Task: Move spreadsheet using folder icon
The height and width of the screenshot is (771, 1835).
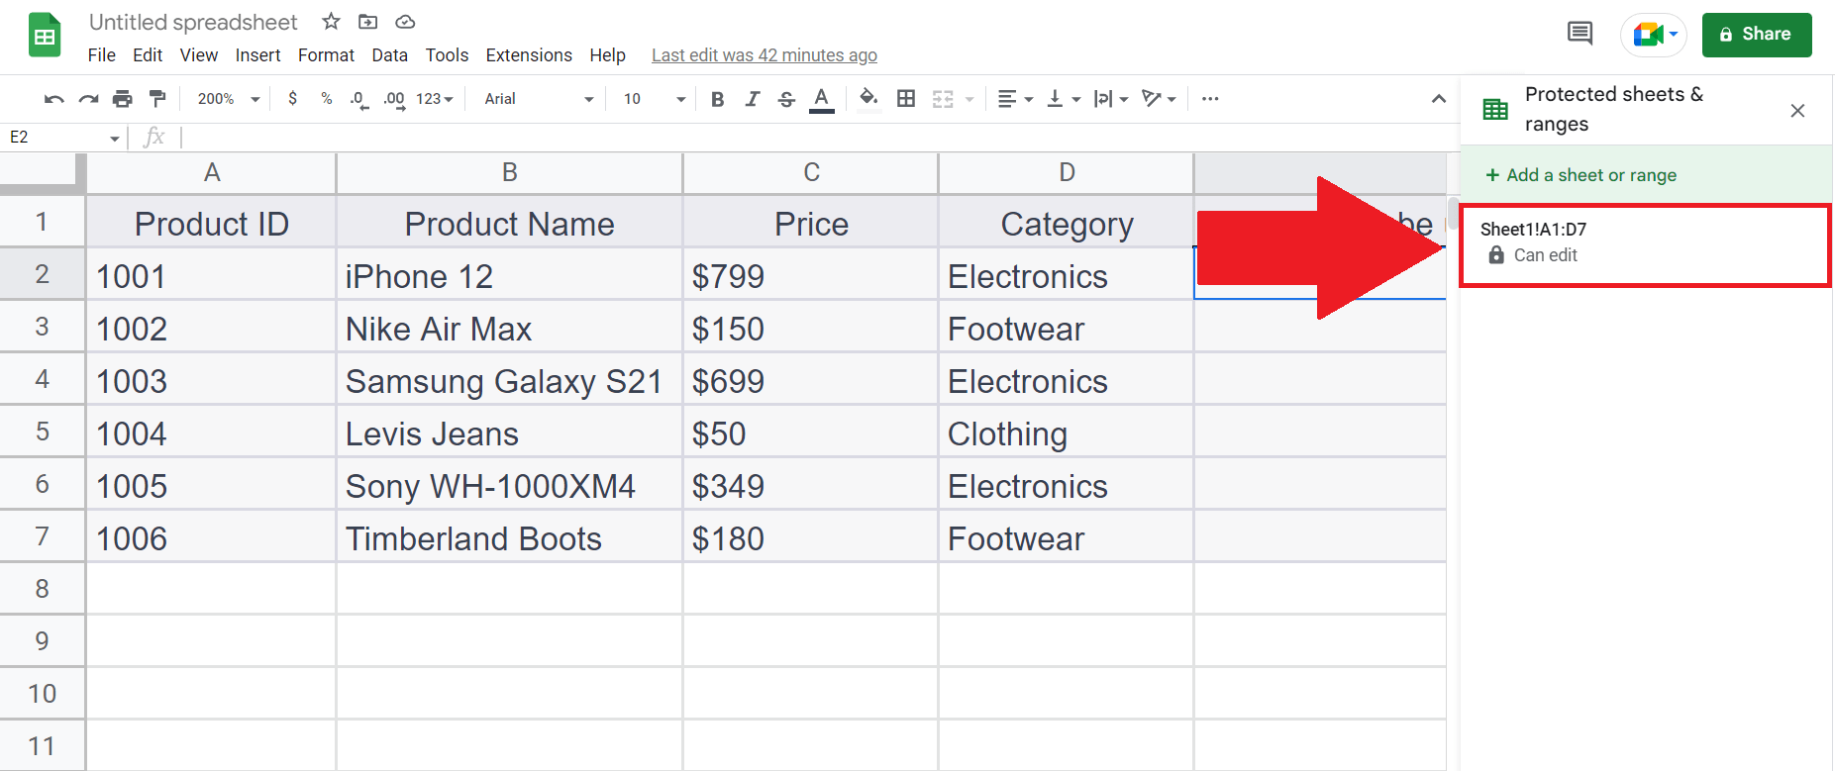Action: pyautogui.click(x=367, y=22)
